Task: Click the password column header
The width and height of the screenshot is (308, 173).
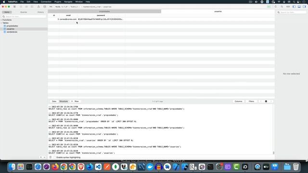Action: point(101,15)
